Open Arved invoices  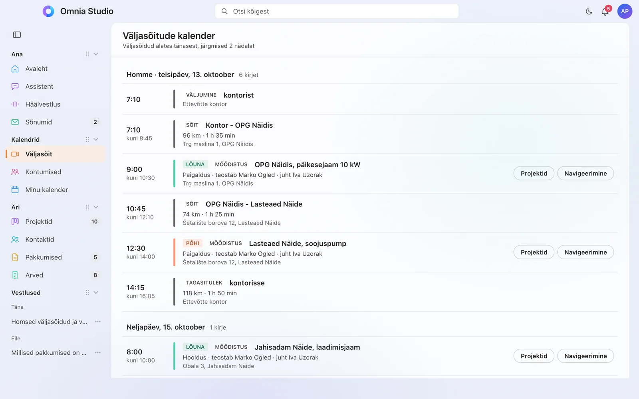point(56,275)
